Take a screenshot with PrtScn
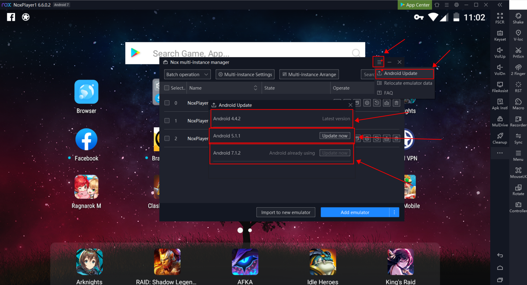This screenshot has width=527, height=285. click(x=518, y=52)
